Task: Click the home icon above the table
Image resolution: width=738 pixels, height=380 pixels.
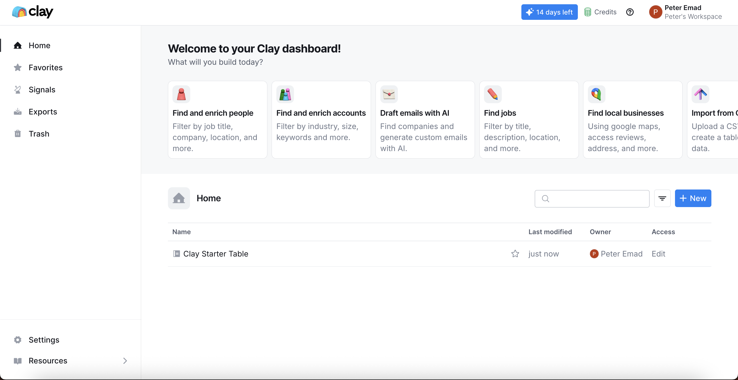Action: pos(179,198)
